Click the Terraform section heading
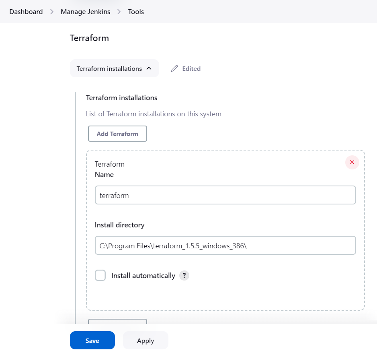 (90, 38)
